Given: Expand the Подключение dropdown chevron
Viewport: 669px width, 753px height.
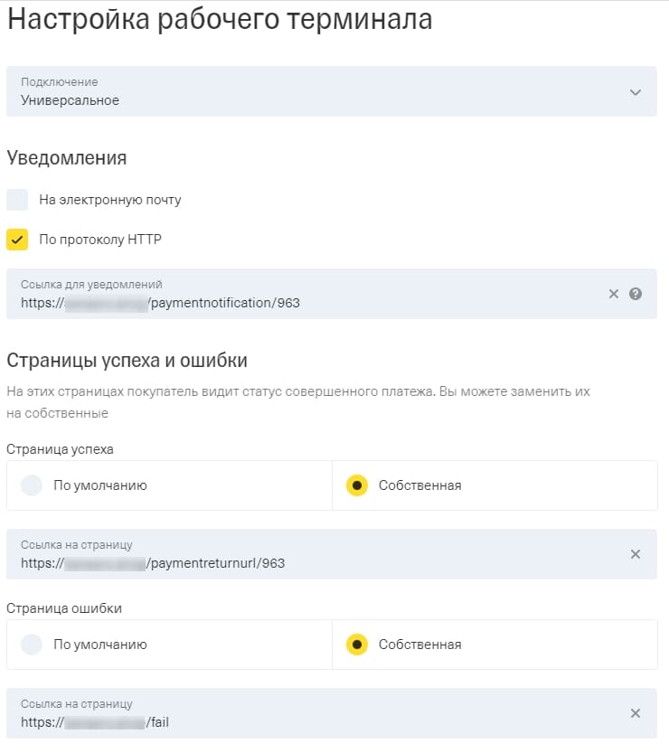Looking at the screenshot, I should click(x=636, y=92).
